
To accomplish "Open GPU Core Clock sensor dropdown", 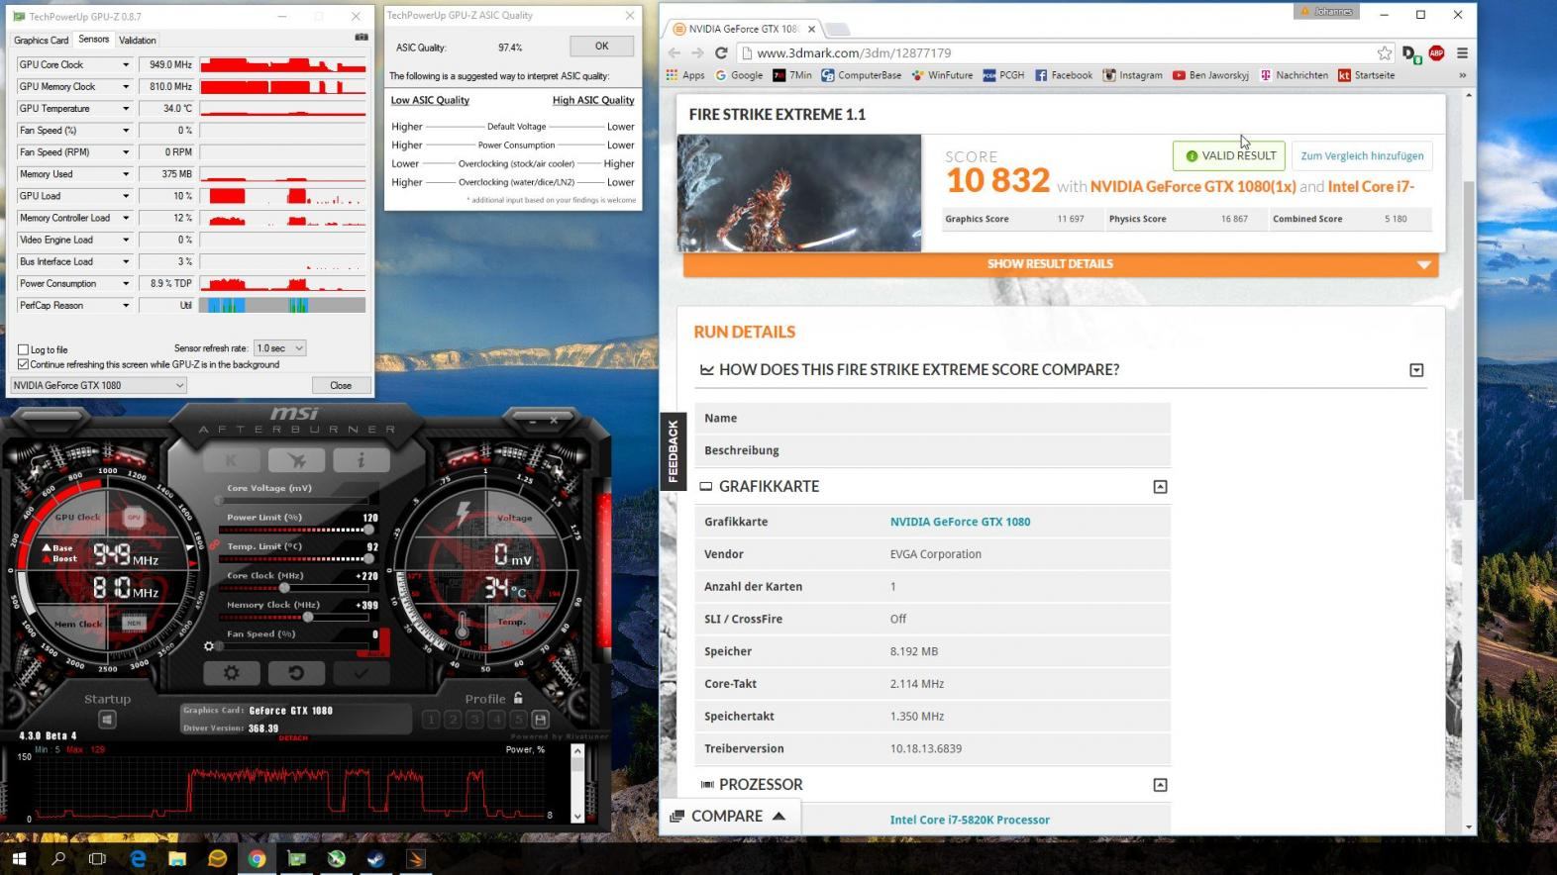I will coord(126,64).
